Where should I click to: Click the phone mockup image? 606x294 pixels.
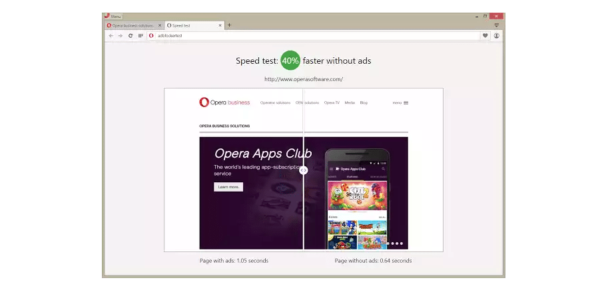click(357, 199)
